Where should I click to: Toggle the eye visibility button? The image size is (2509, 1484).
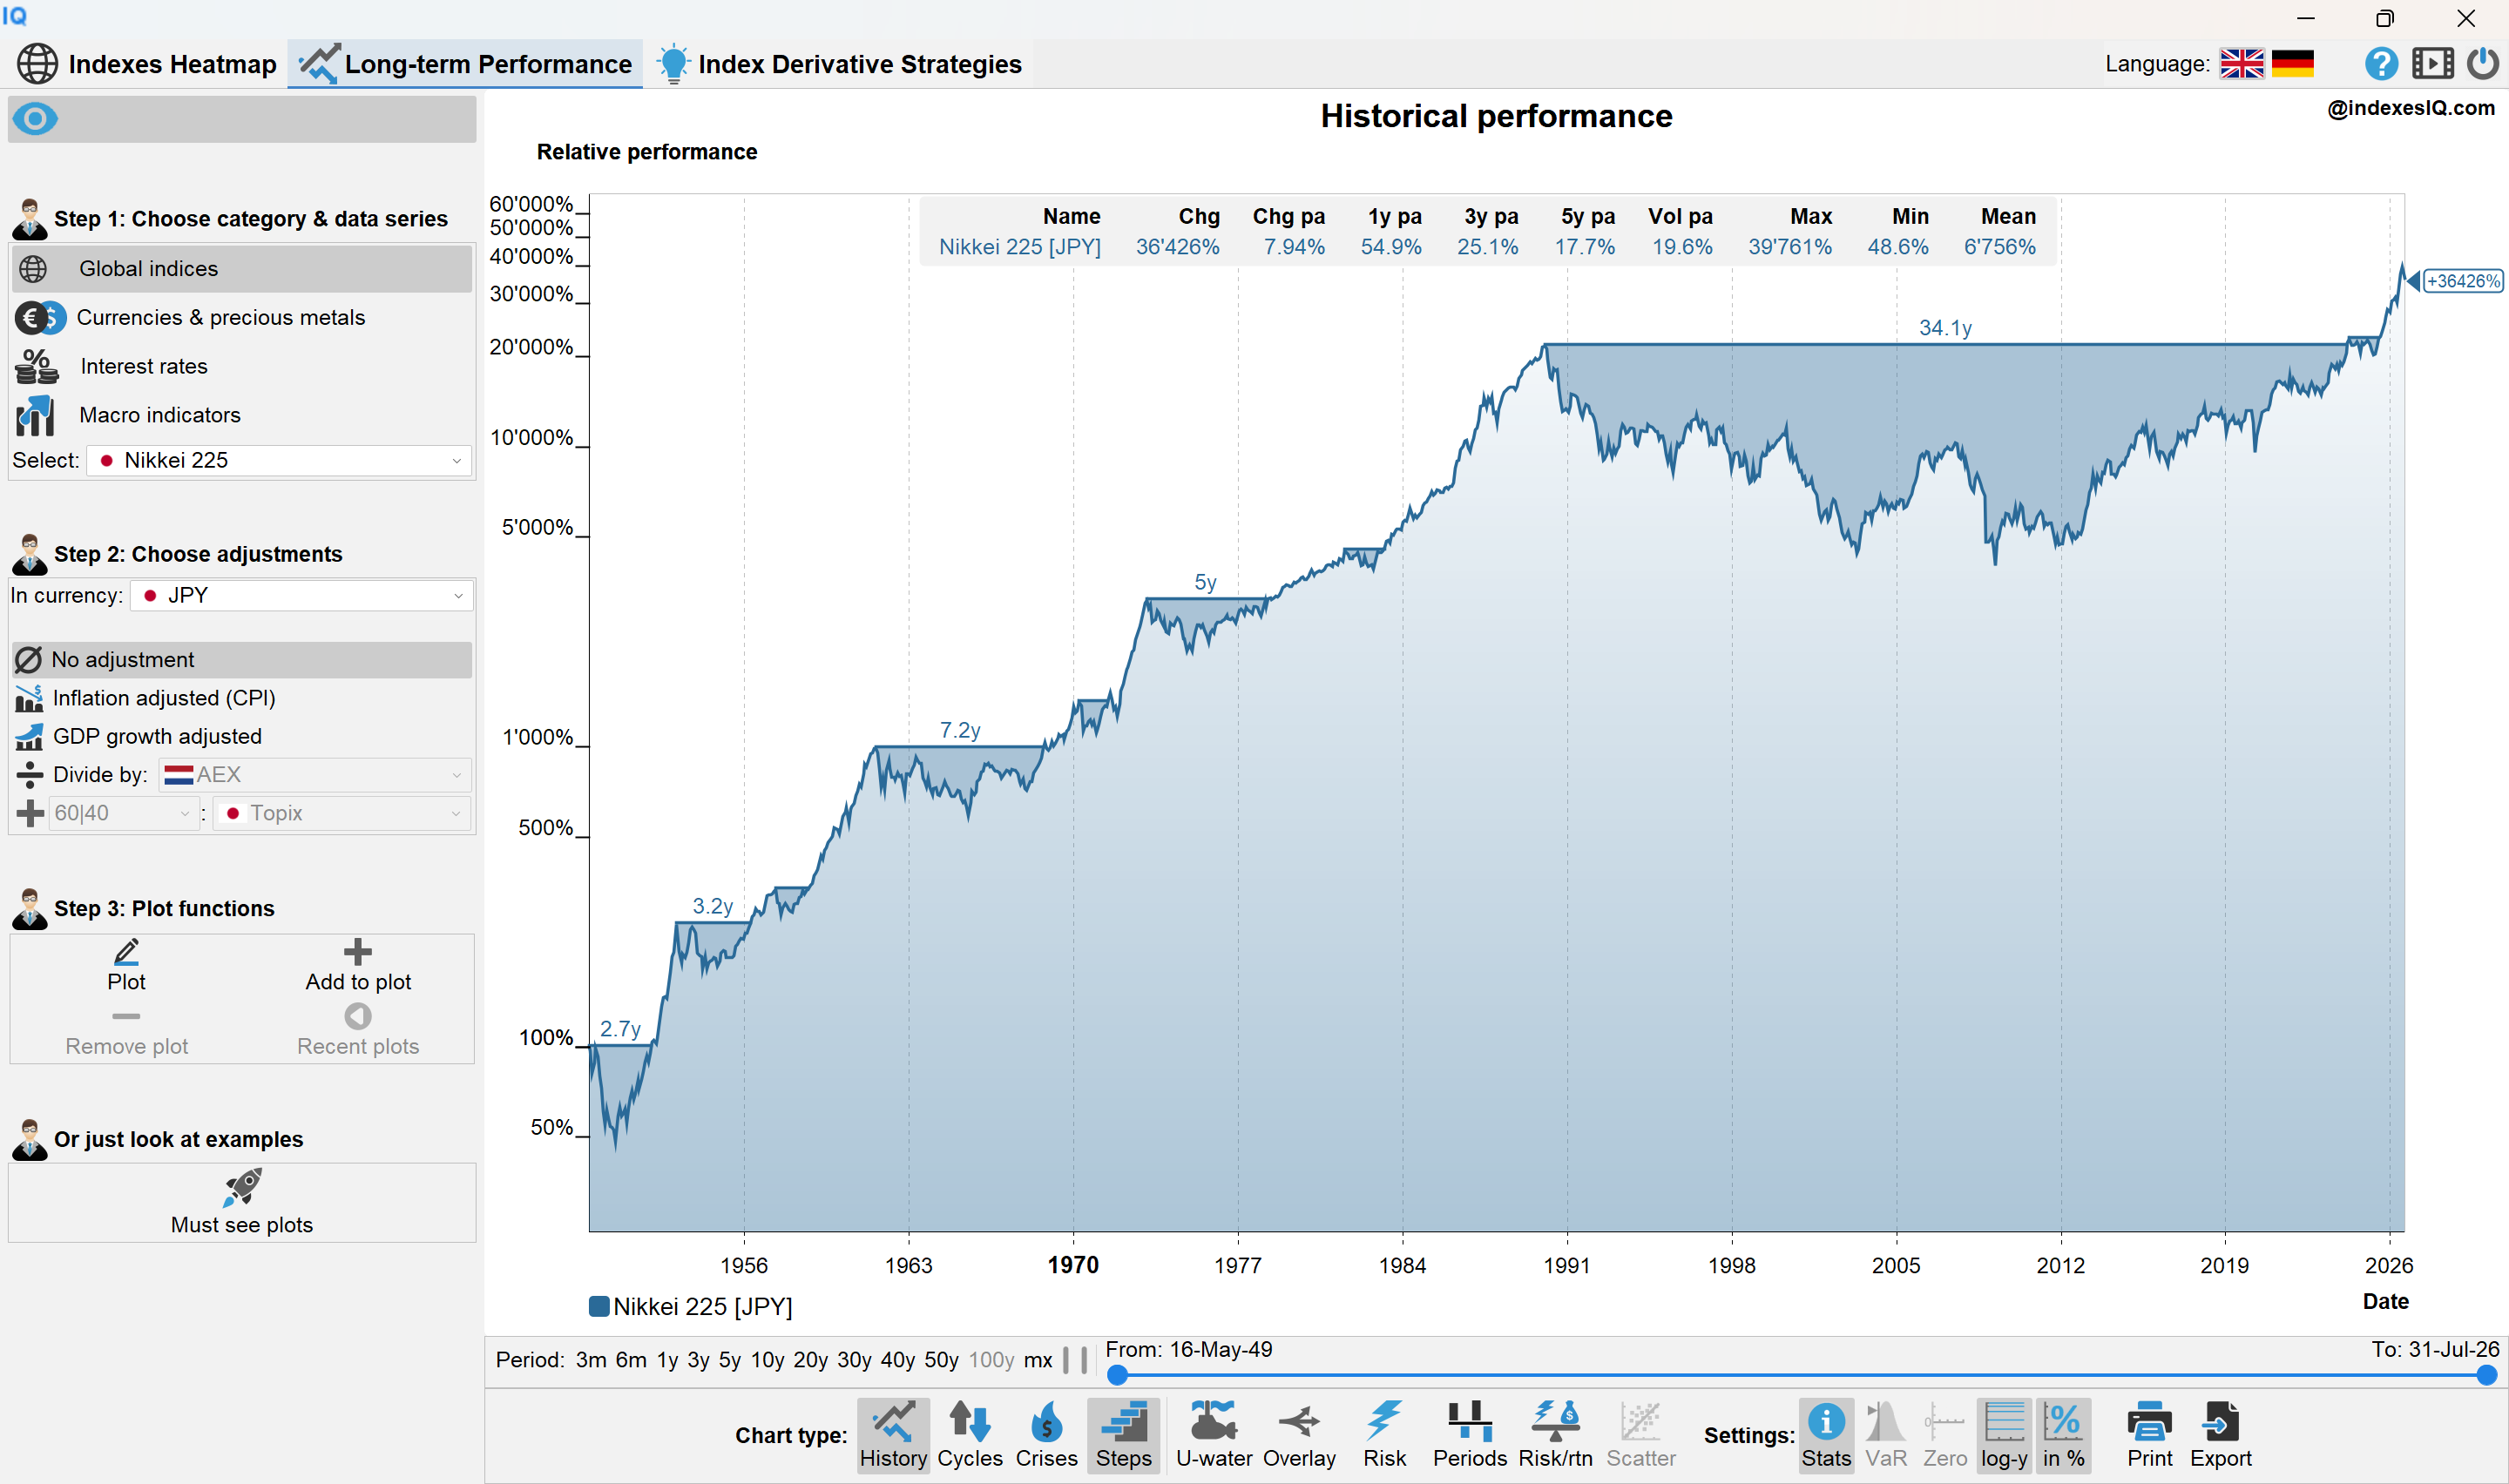35,119
